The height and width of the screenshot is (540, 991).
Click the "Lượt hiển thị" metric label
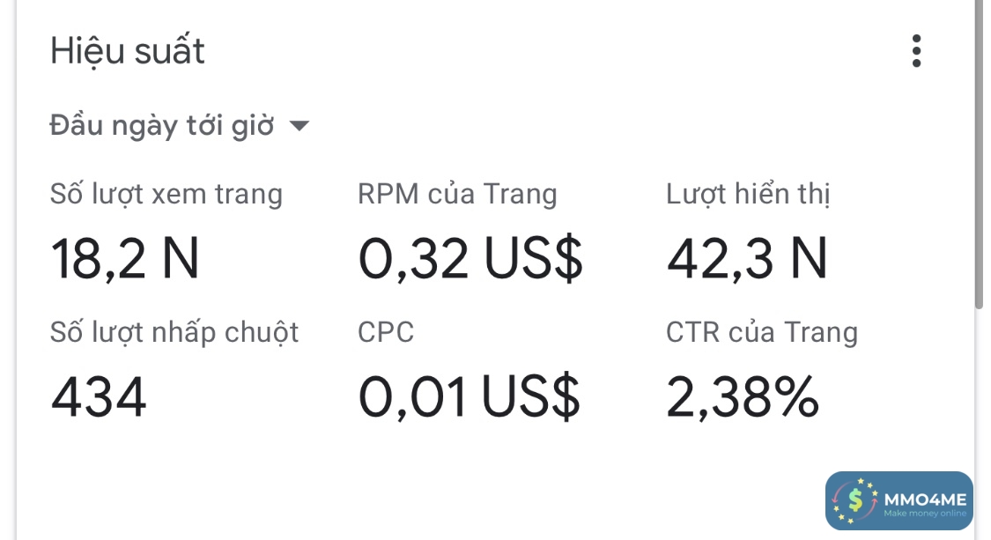tap(748, 194)
